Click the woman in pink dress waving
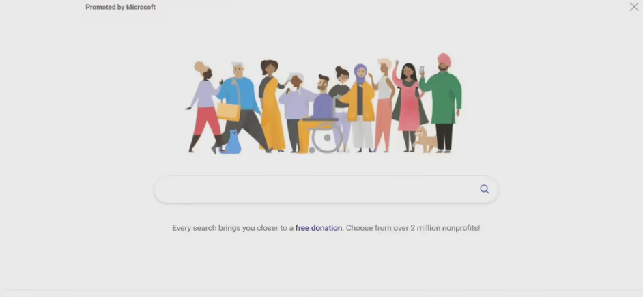This screenshot has height=297, width=643. [408, 107]
